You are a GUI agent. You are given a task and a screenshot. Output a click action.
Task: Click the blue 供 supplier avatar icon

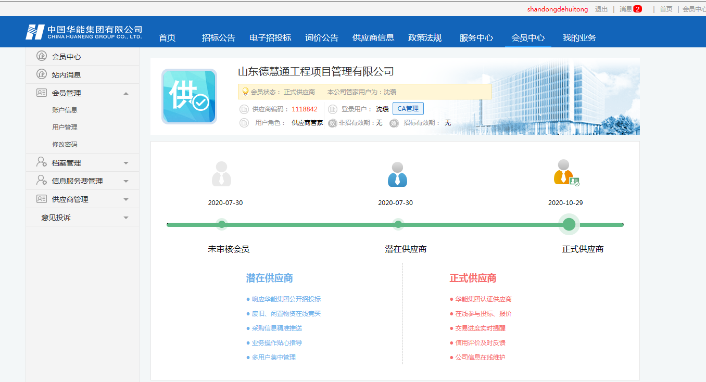pyautogui.click(x=189, y=96)
